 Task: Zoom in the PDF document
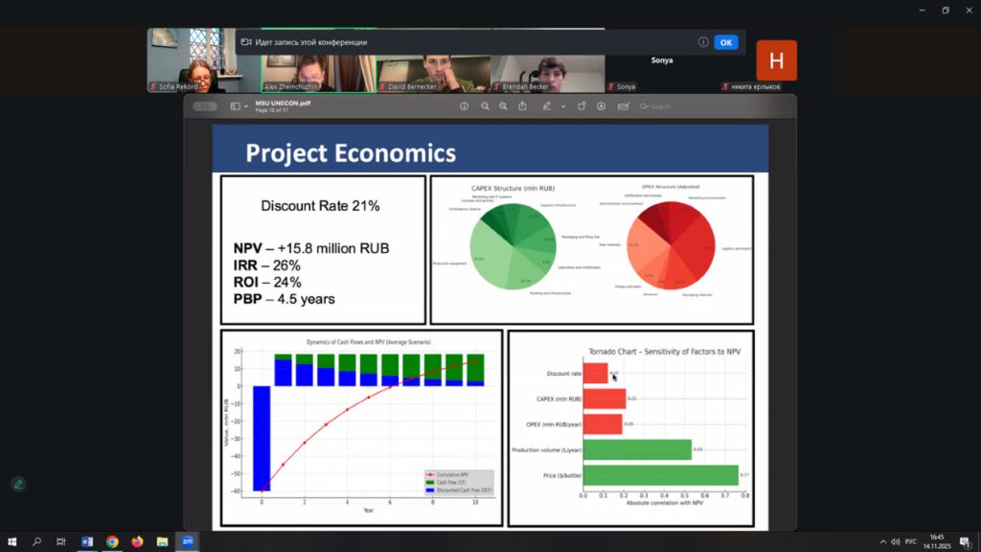pyautogui.click(x=504, y=106)
